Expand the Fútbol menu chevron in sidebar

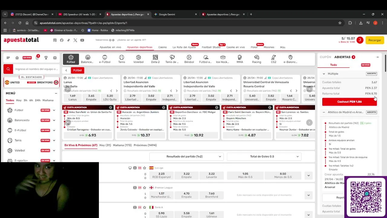(54, 110)
